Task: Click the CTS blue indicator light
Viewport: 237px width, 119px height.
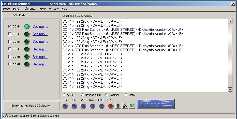Action: [x=65, y=106]
